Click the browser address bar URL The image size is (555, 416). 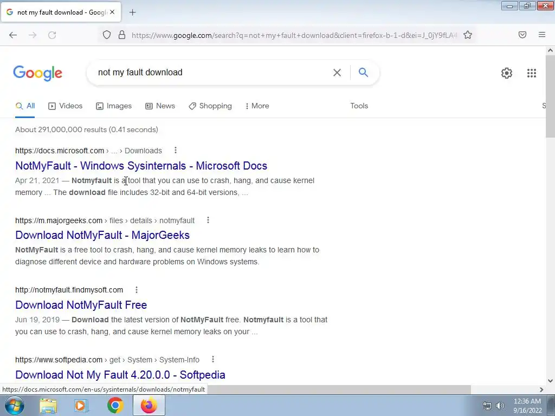[294, 35]
